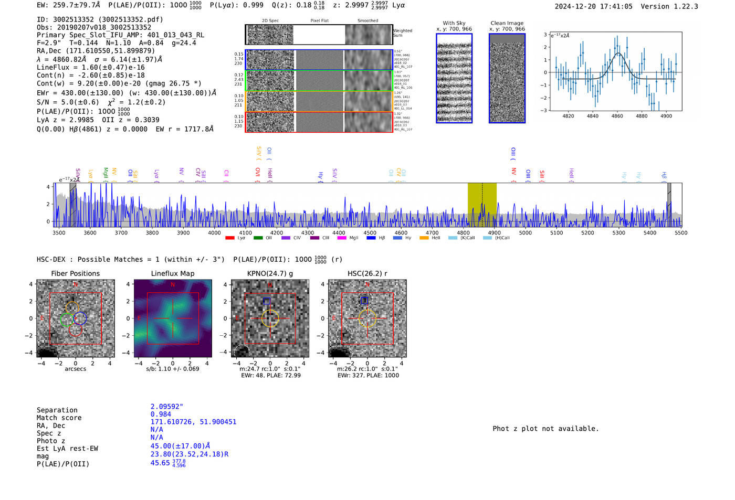Screen dimensions: 735x500
Task: Select the ID: 3002513352 text line
Action: click(x=100, y=19)
